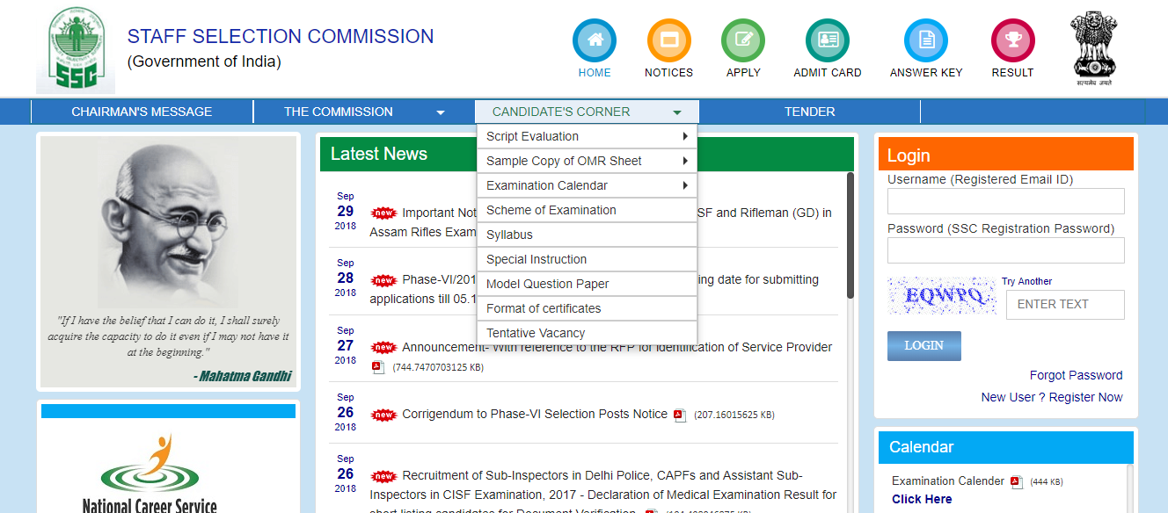Image resolution: width=1168 pixels, height=513 pixels.
Task: Go to the HOME icon
Action: 595,40
